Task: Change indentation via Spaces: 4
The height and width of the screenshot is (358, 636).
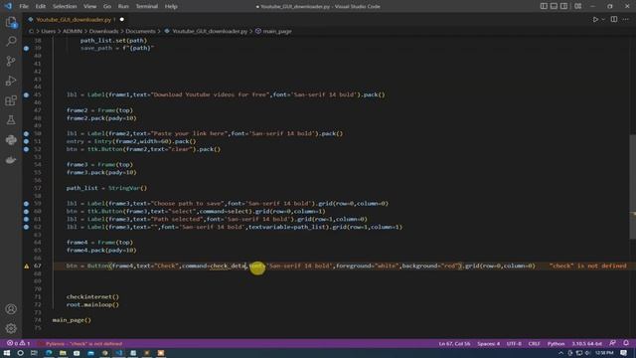Action: coord(488,343)
